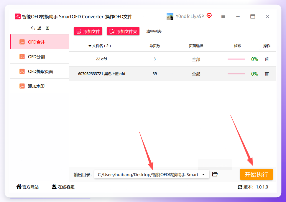Contact 在线客服 support
The width and height of the screenshot is (286, 202).
pyautogui.click(x=63, y=187)
